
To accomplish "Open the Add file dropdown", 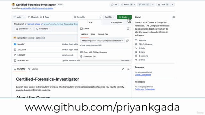I will coord(110,17).
